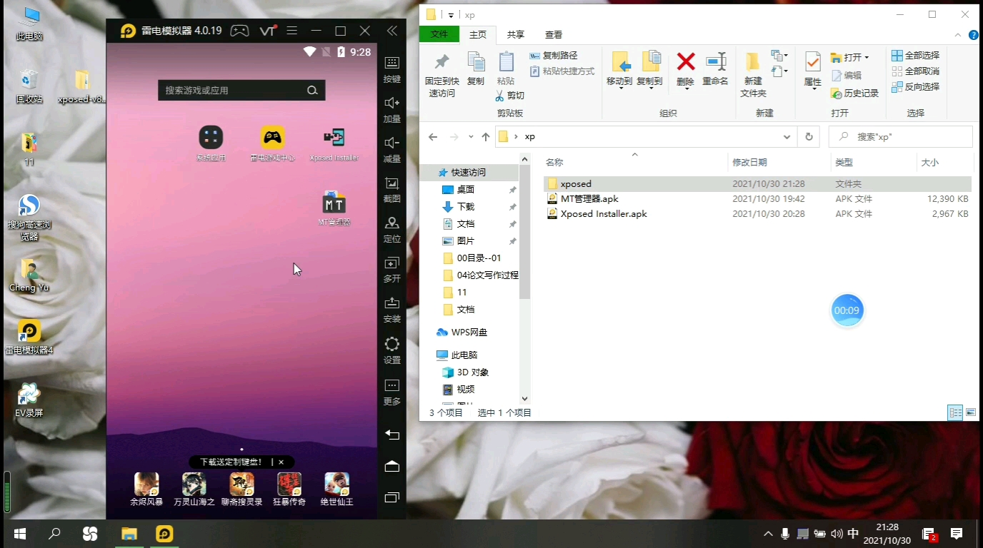Open the emulator 定位 location tool
The image size is (983, 548).
tap(391, 230)
